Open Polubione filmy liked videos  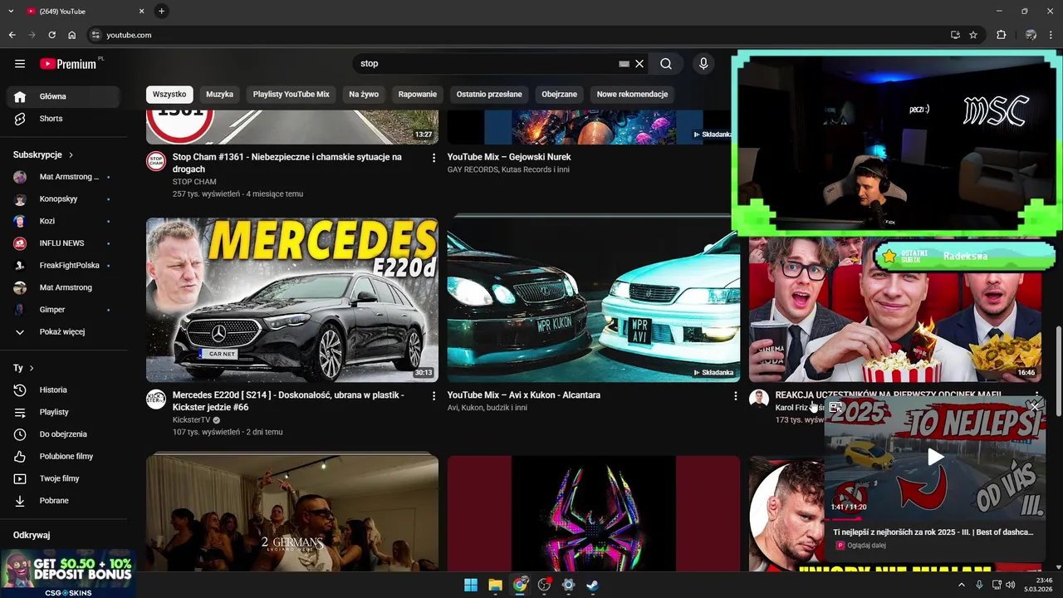pos(66,457)
